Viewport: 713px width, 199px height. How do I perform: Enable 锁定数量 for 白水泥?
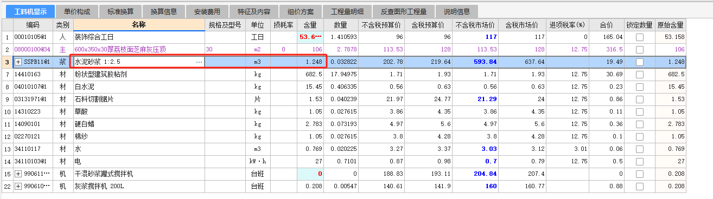pos(640,87)
